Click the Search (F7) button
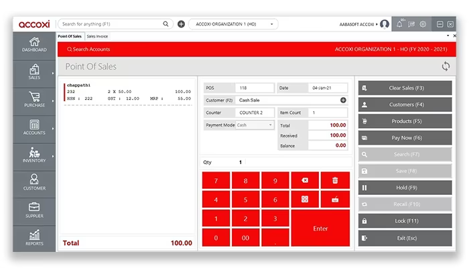 tap(405, 154)
